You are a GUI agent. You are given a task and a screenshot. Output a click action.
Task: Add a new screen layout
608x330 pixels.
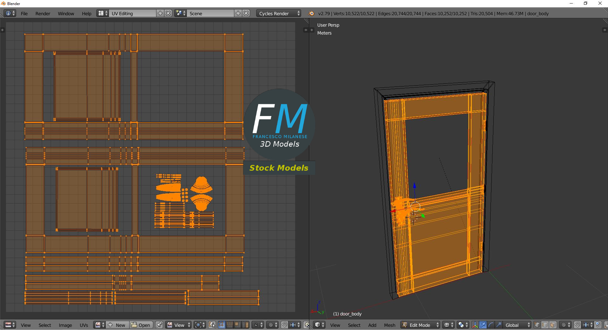pos(160,13)
